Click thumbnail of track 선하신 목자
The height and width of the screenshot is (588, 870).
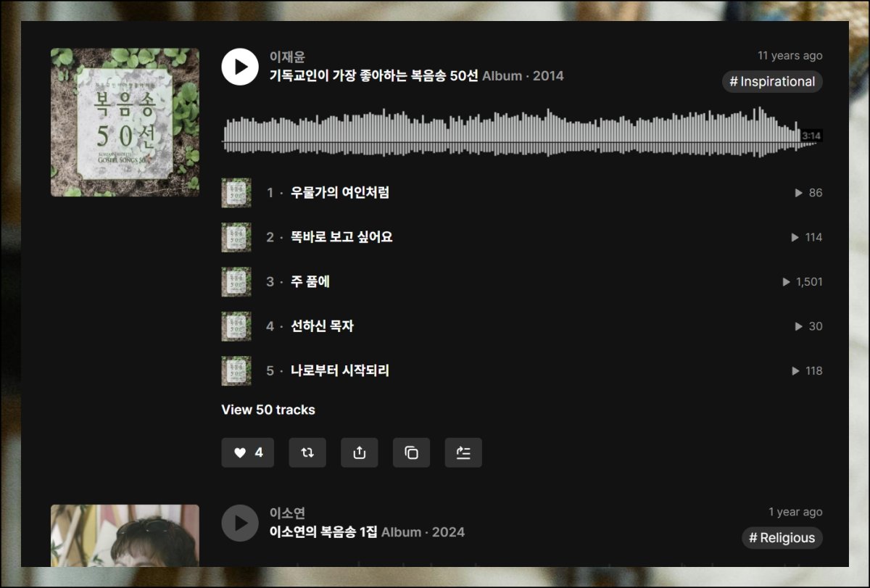click(236, 326)
